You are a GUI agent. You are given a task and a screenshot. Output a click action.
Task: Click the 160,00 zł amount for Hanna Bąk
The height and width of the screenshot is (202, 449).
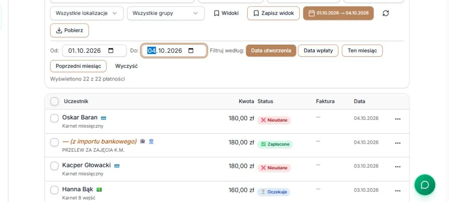241,190
